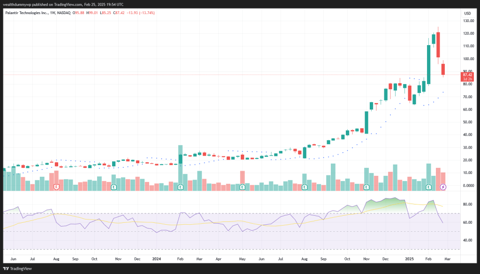Click the red earnings marker in August 2023

[57, 187]
